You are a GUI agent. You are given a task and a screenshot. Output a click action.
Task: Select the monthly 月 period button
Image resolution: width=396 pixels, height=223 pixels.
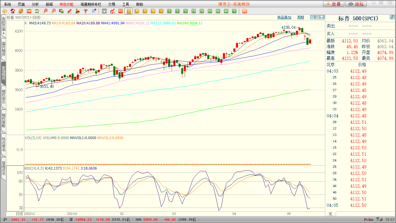(145, 11)
